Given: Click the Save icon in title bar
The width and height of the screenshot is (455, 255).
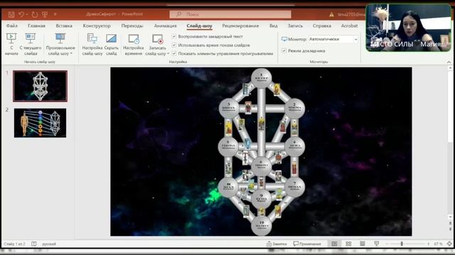Looking at the screenshot, I should coord(11,14).
